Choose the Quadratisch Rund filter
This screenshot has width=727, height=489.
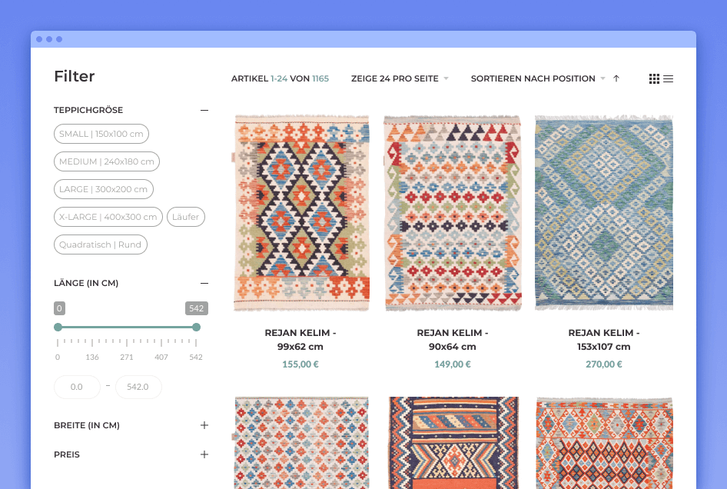[x=100, y=244]
